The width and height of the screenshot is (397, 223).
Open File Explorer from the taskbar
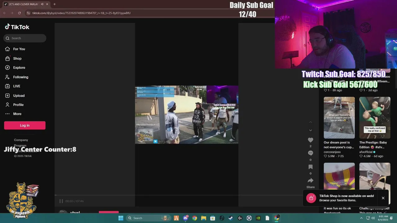coord(203,218)
